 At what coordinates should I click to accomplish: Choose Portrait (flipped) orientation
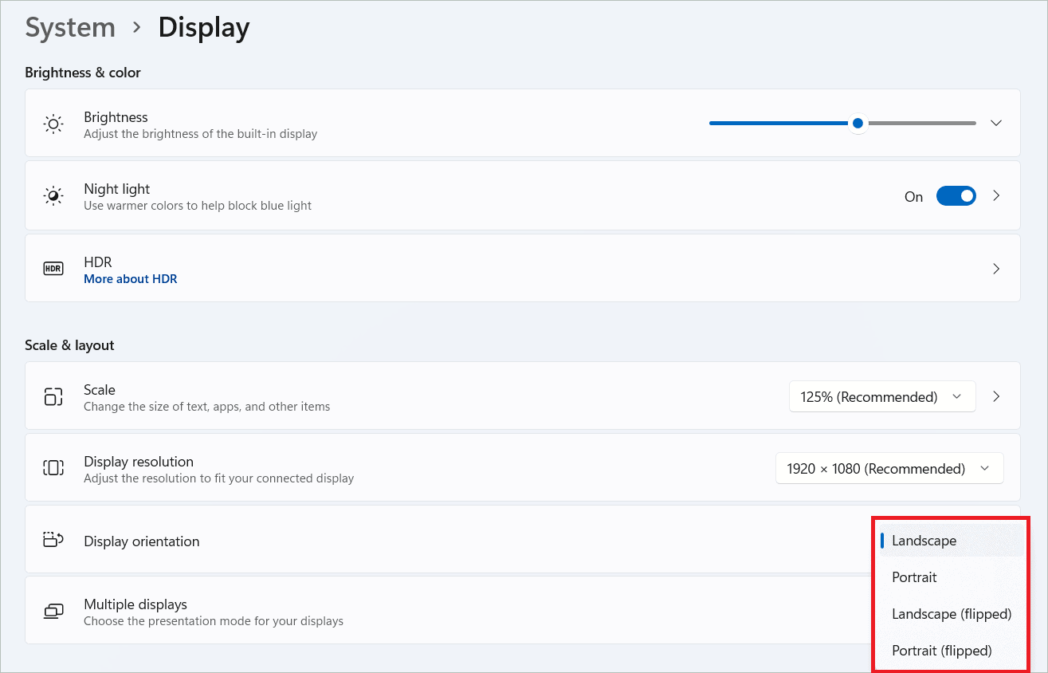pos(952,651)
